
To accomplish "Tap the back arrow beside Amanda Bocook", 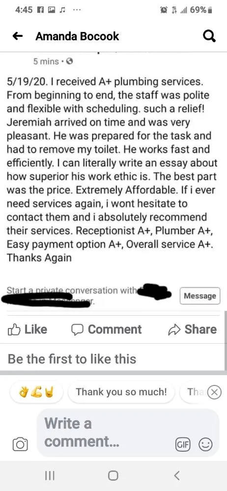I will pos(18,36).
